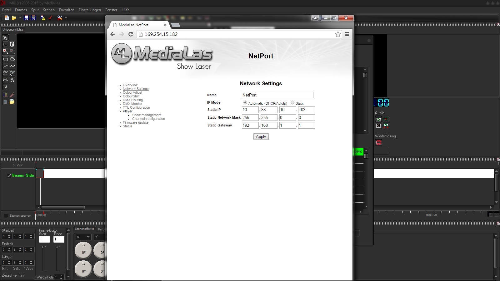
Task: Open the DMX Routing link
Action: pos(133,100)
